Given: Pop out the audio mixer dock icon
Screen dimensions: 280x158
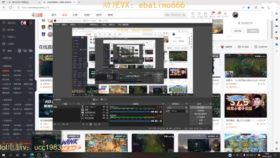Looking at the screenshot, I should coord(163,104).
